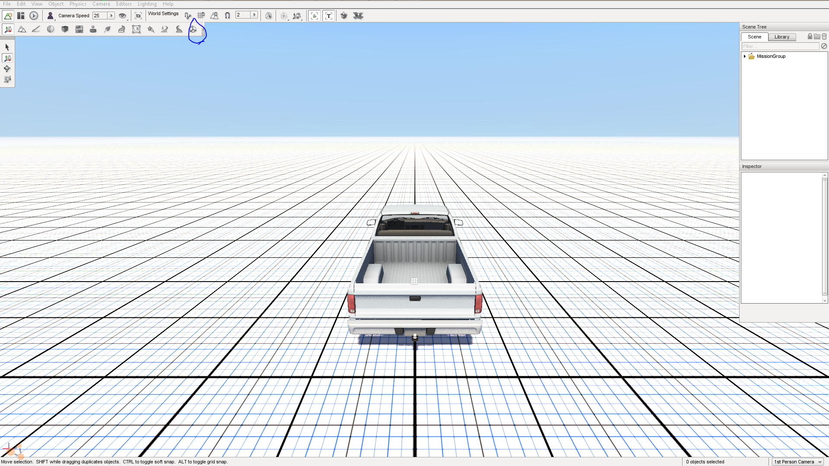Choose the Select arrow tool
The width and height of the screenshot is (829, 466).
point(7,47)
